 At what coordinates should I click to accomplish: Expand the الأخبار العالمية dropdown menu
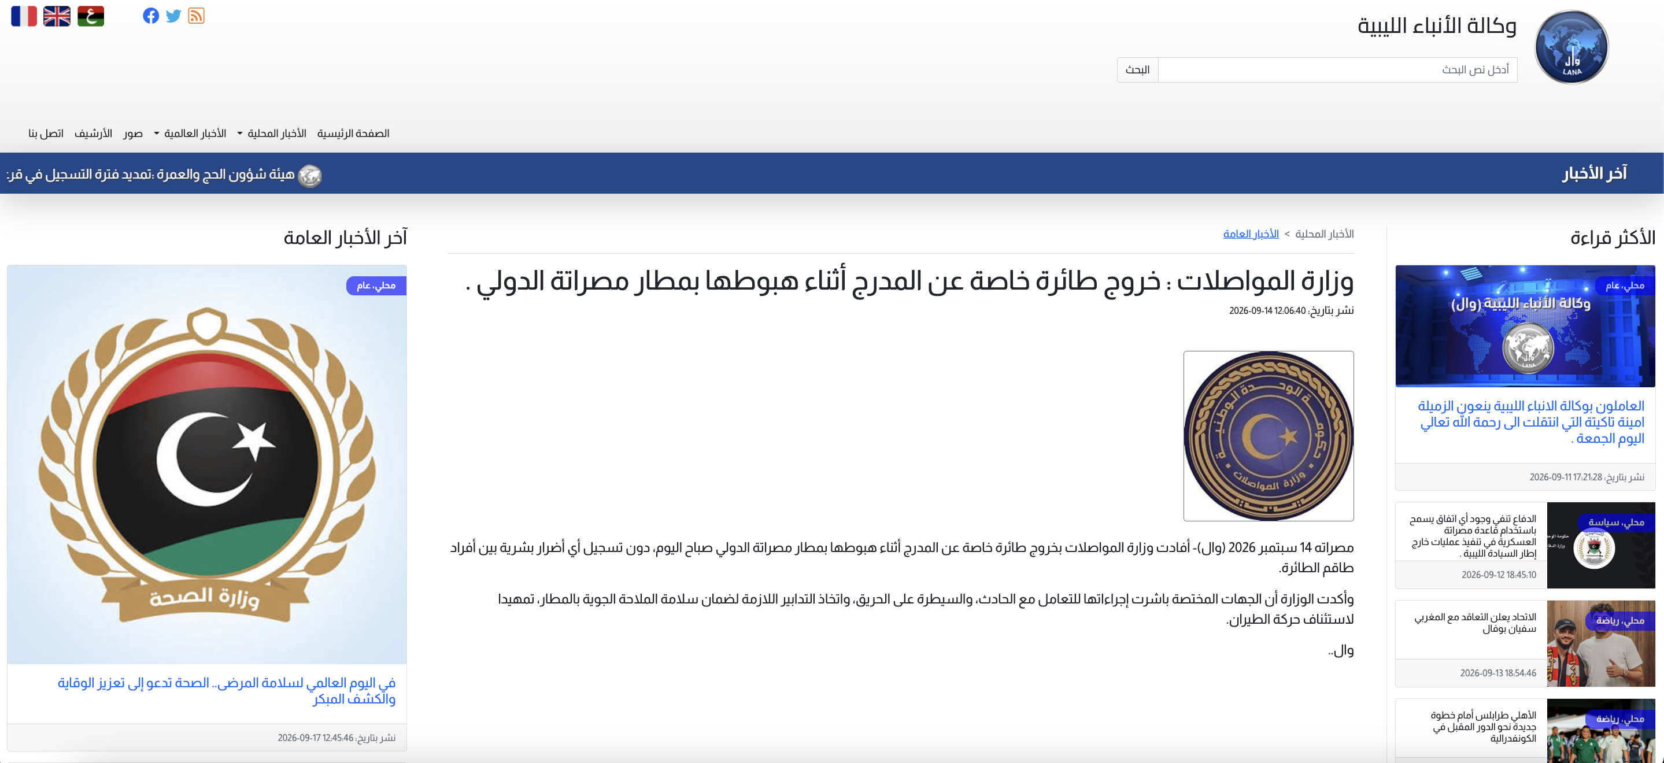click(190, 133)
